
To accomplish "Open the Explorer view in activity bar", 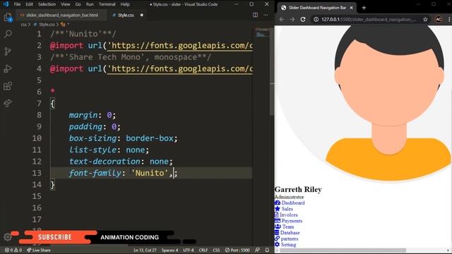I will (x=8, y=17).
